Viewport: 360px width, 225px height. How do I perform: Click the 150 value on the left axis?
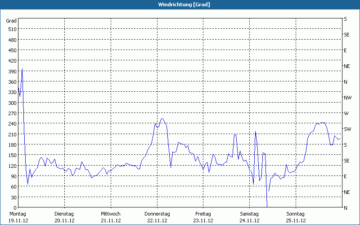13,155
